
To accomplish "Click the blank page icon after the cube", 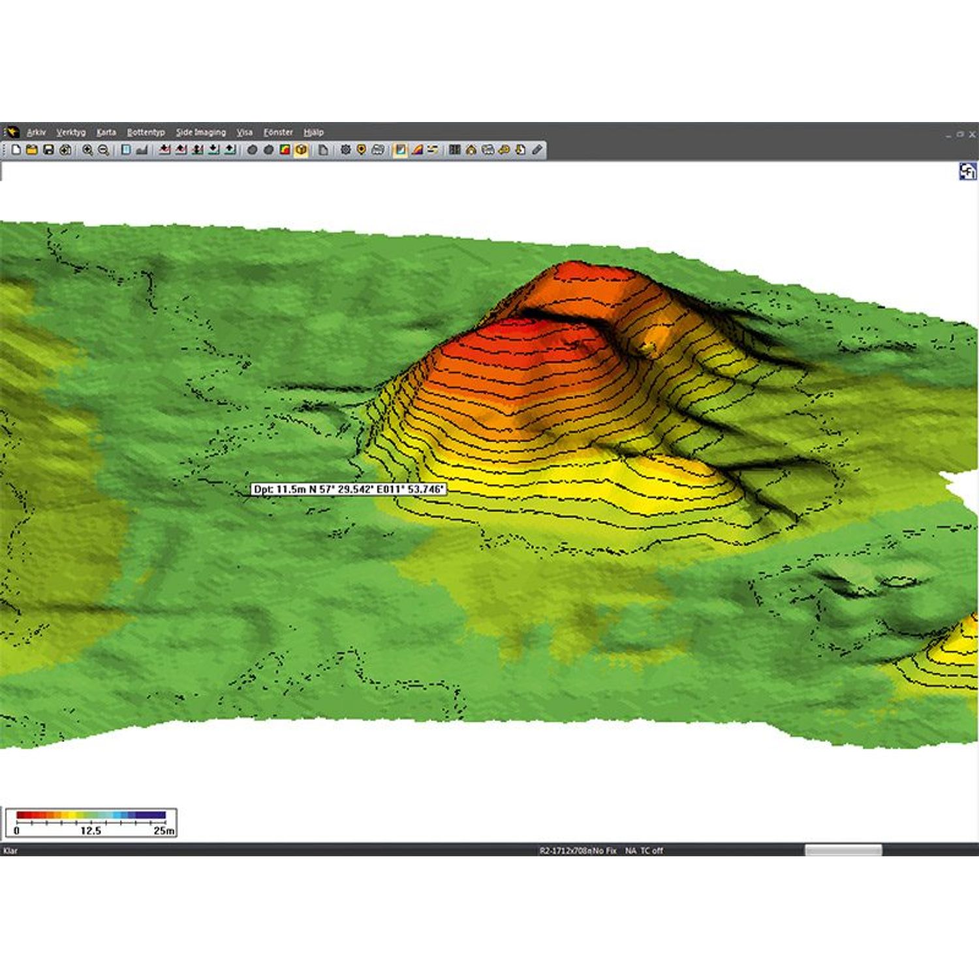I will point(323,150).
